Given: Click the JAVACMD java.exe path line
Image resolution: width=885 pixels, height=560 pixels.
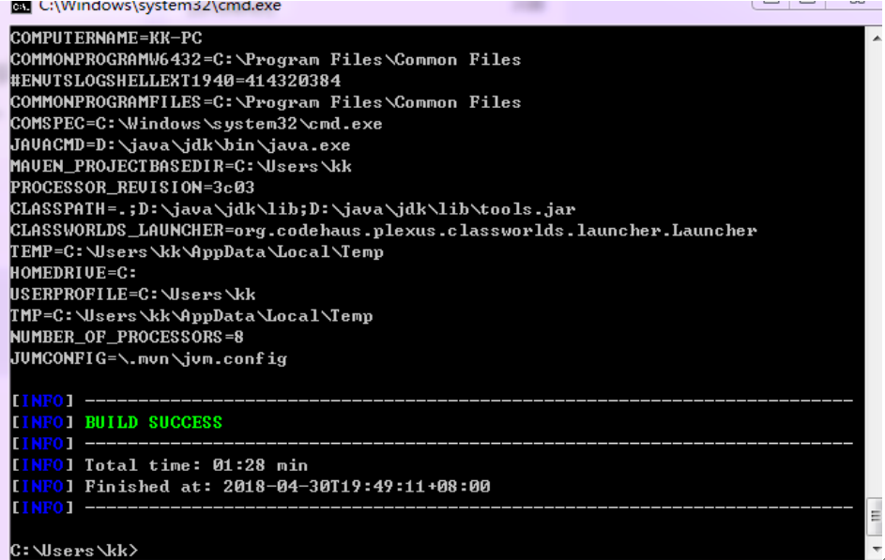Looking at the screenshot, I should point(180,145).
